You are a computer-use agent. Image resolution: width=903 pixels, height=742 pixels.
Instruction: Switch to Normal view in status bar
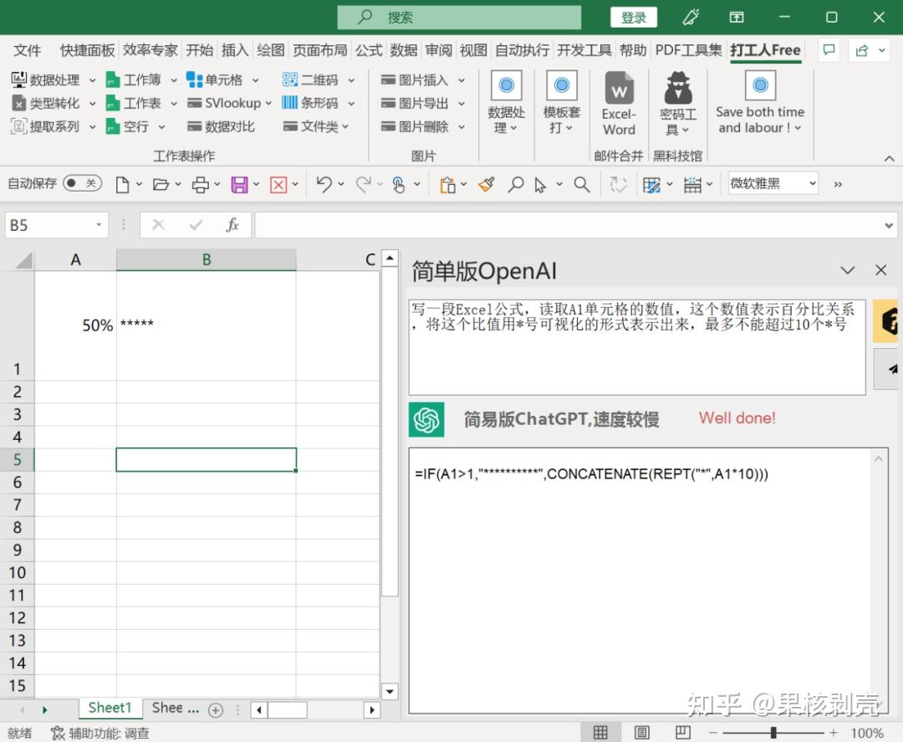point(600,732)
